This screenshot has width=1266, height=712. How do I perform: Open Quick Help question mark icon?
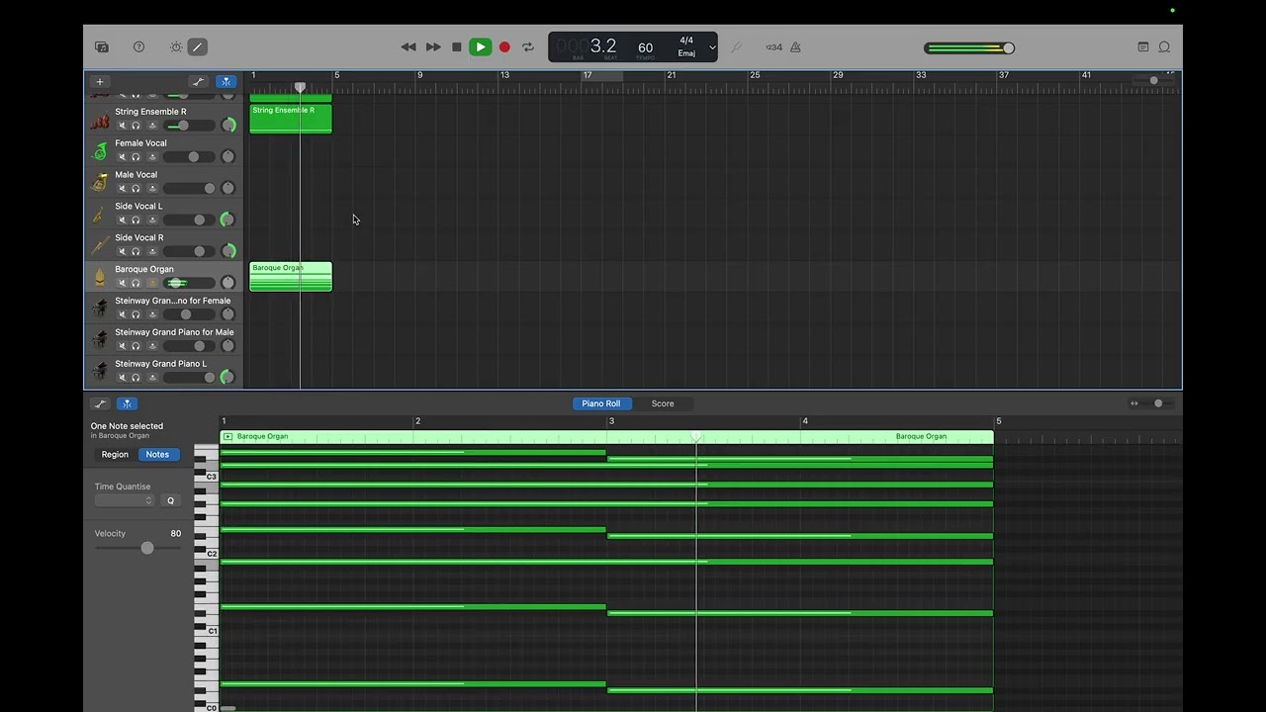click(x=138, y=46)
